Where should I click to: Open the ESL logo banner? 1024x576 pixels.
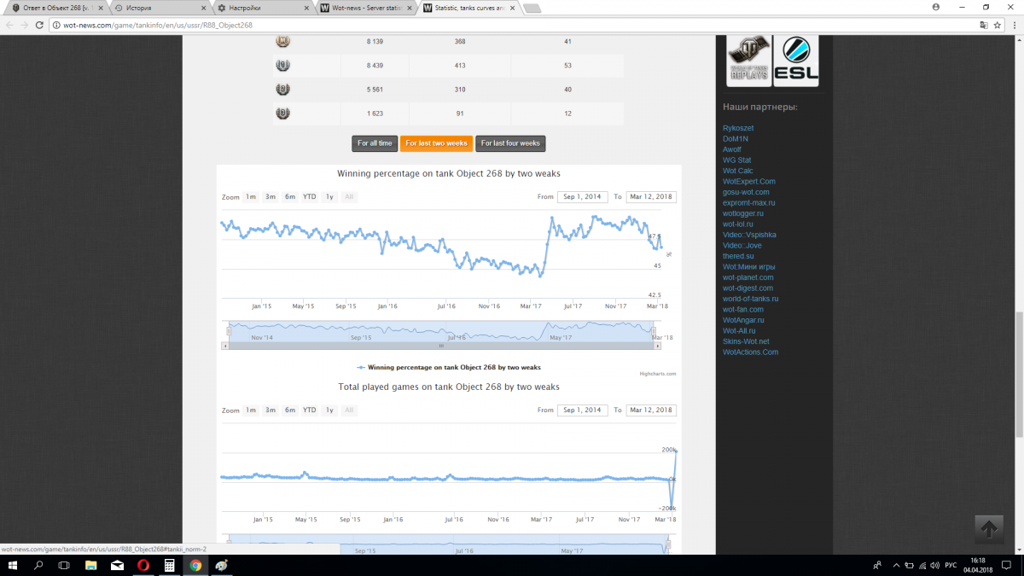[796, 61]
